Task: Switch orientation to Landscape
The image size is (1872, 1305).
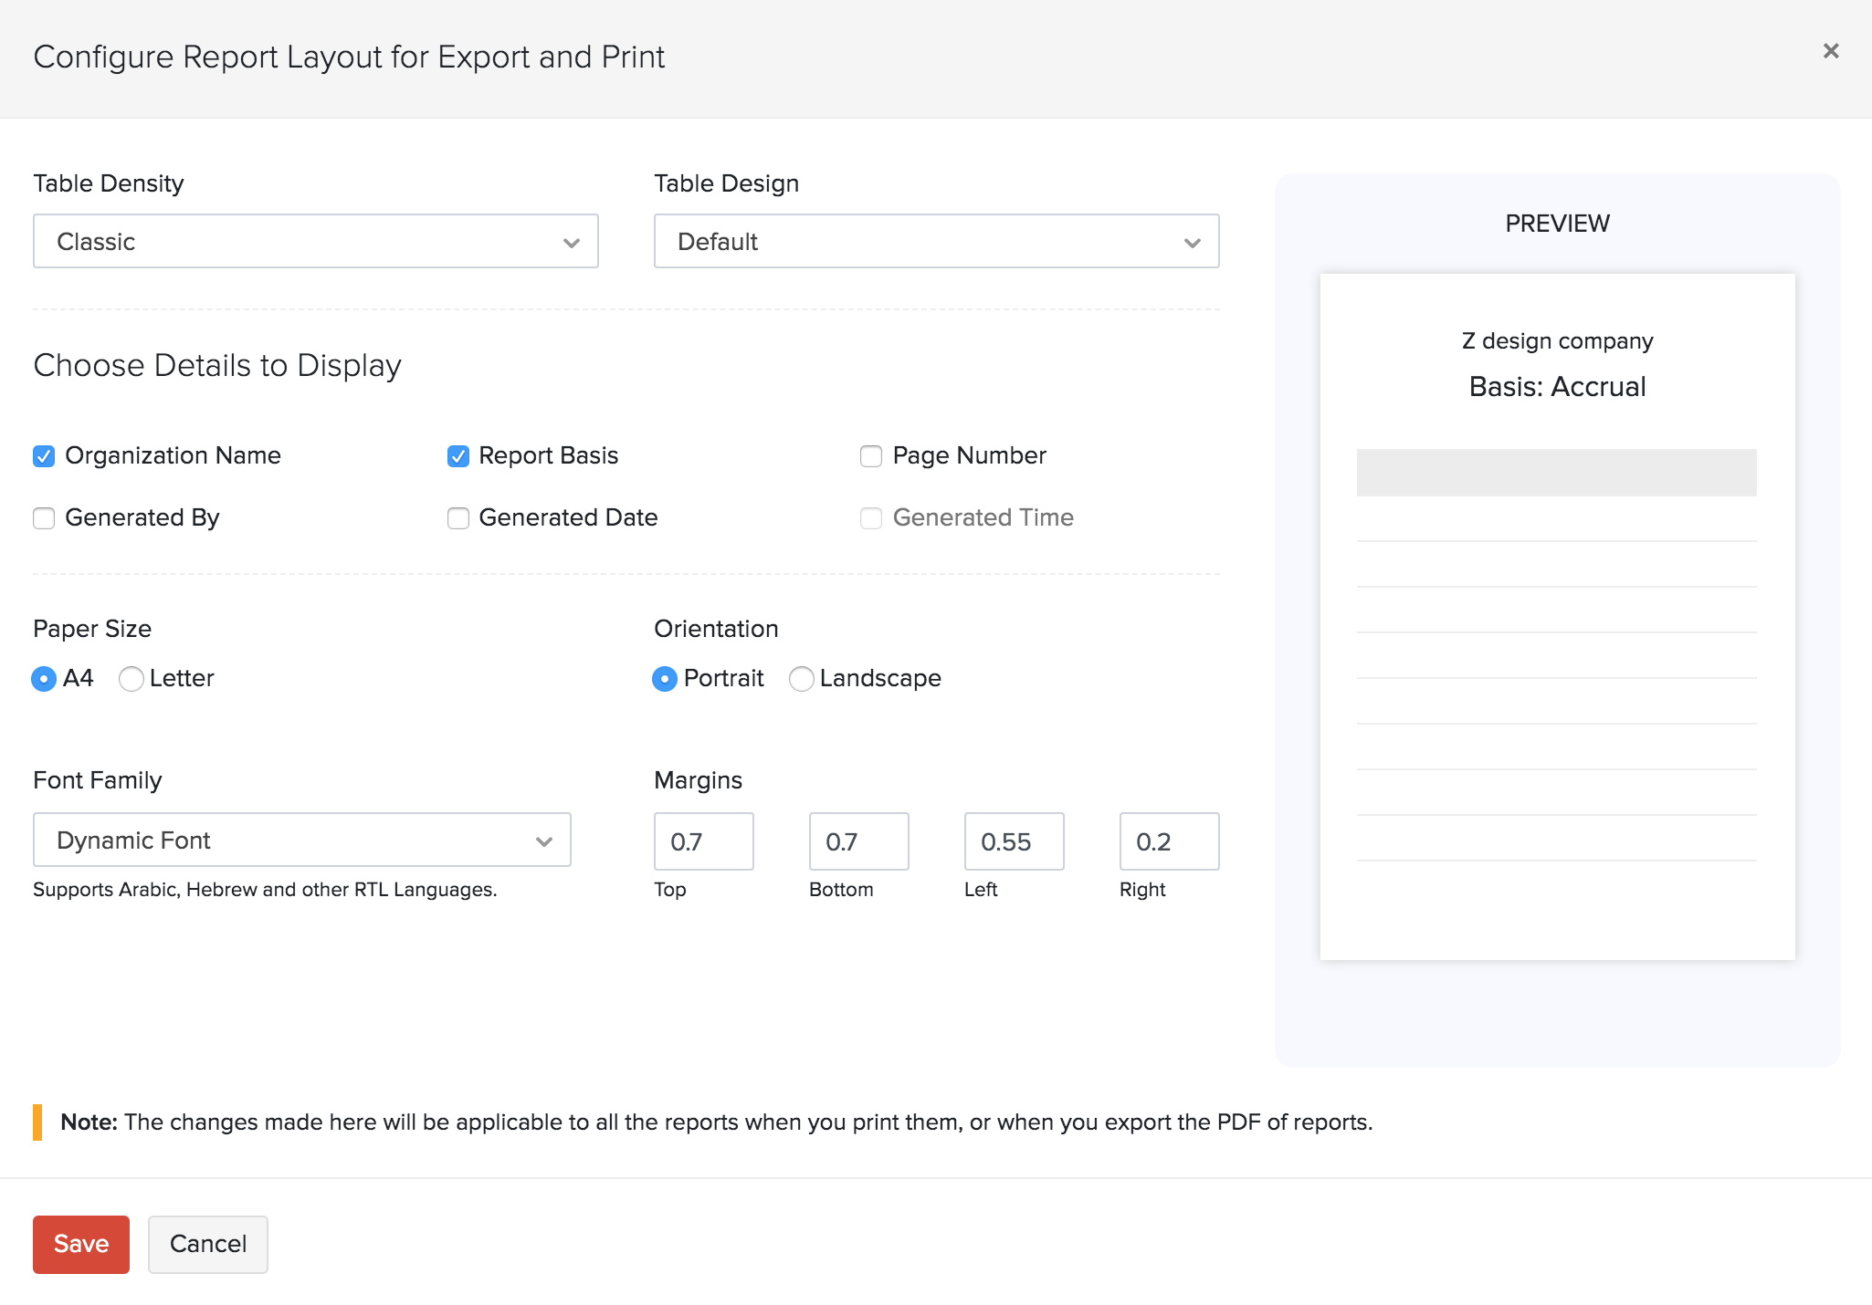Action: pos(801,679)
